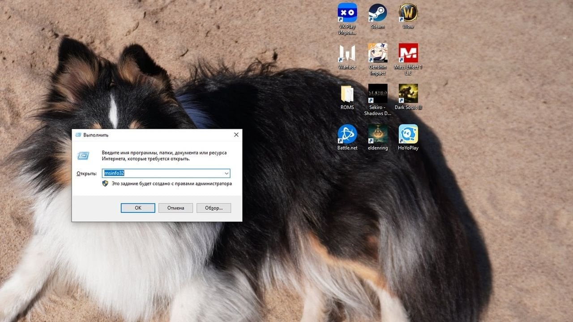Click the Battle.net desktop icon

(347, 134)
